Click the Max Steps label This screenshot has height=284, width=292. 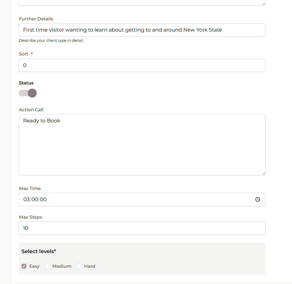coord(31,217)
